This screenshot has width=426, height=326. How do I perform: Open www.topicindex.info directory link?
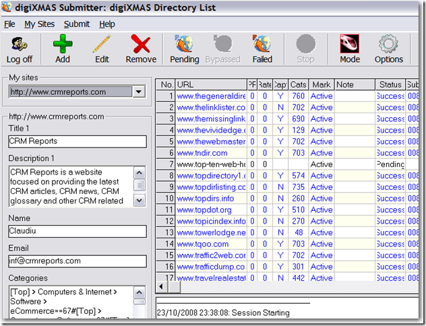click(x=211, y=222)
